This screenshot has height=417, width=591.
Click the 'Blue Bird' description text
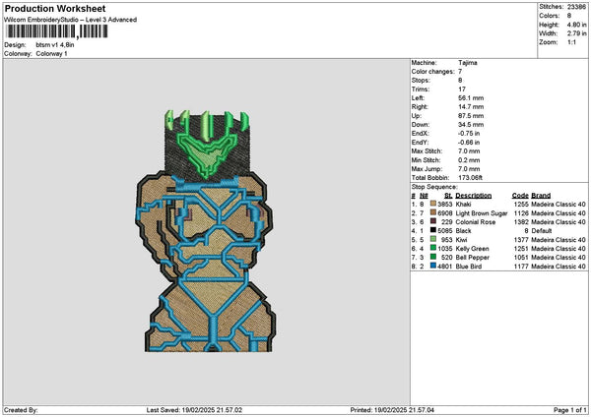click(469, 267)
